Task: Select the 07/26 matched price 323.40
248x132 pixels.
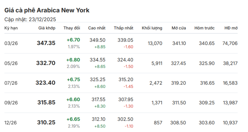Action: tap(45, 83)
